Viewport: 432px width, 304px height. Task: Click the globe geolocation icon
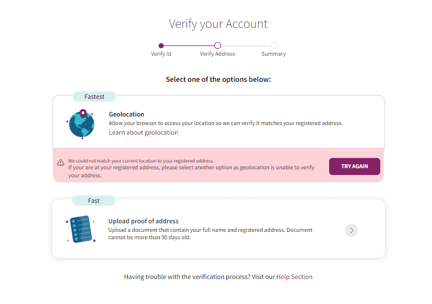pyautogui.click(x=81, y=124)
